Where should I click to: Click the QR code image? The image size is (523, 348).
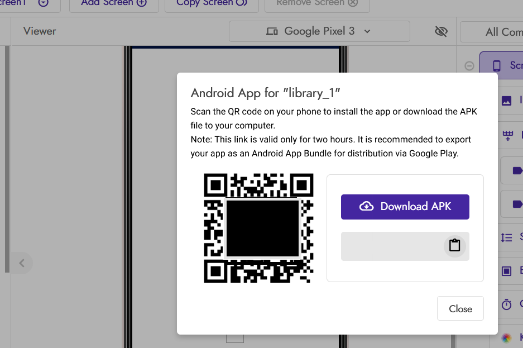coord(258,228)
